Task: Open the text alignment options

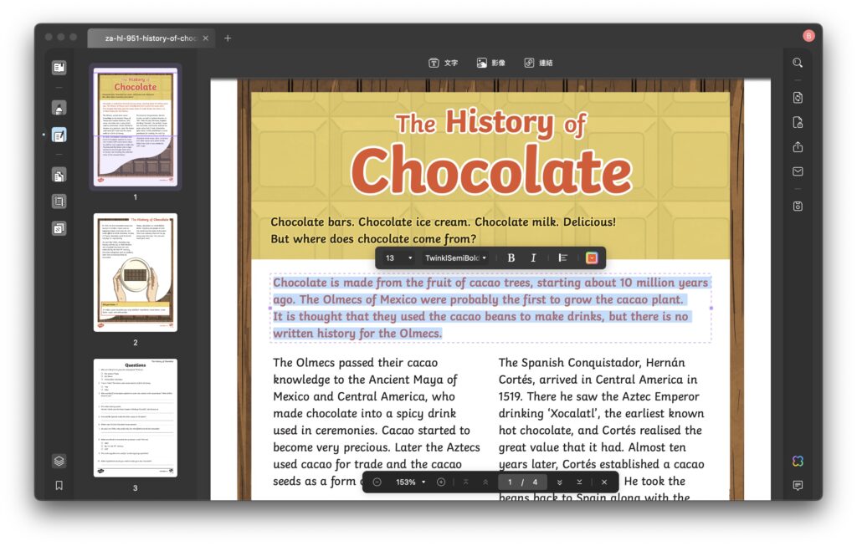Action: pyautogui.click(x=563, y=258)
